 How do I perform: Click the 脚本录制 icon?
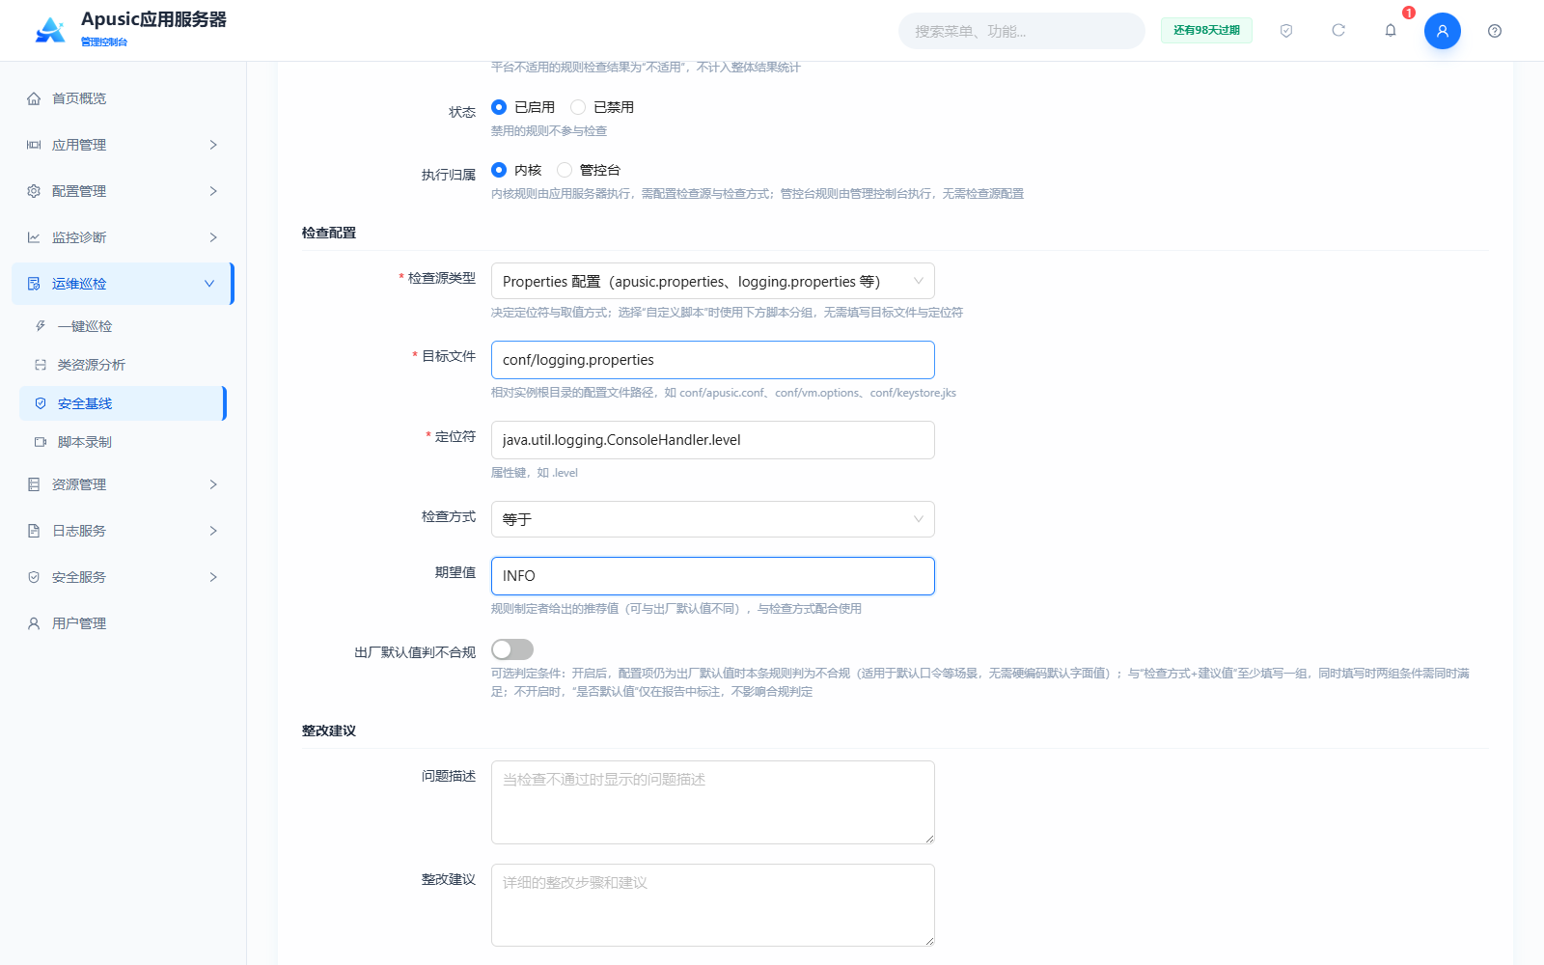[x=41, y=442]
